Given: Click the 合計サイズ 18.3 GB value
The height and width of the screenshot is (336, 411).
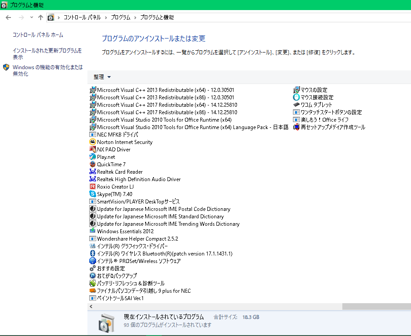Looking at the screenshot, I should (251, 317).
